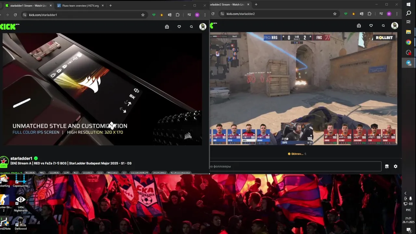Screen dimensions: 416x234
Task: Open a new tab in the starladder1 window
Action: (x=110, y=6)
